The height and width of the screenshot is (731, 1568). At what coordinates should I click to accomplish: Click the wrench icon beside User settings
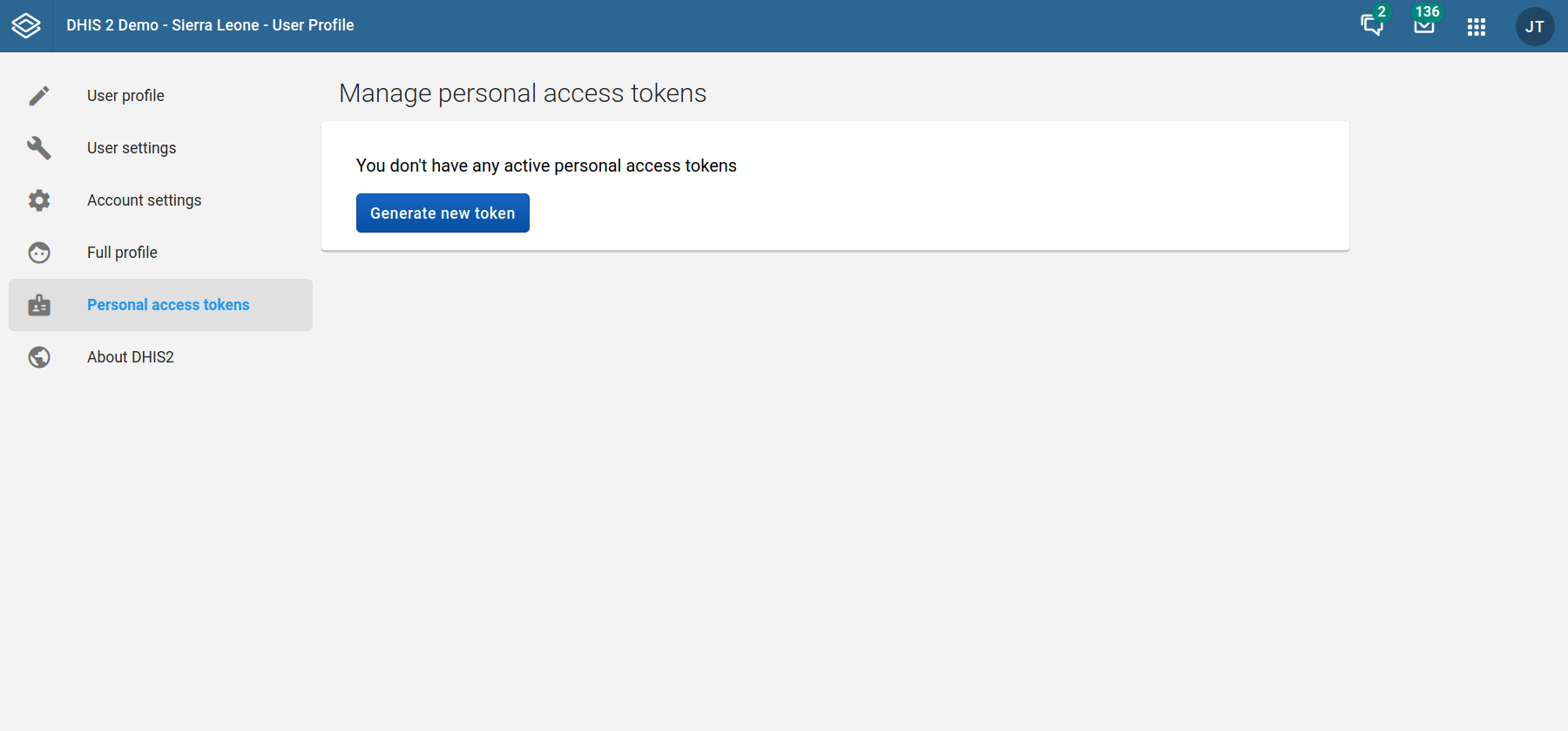tap(39, 148)
